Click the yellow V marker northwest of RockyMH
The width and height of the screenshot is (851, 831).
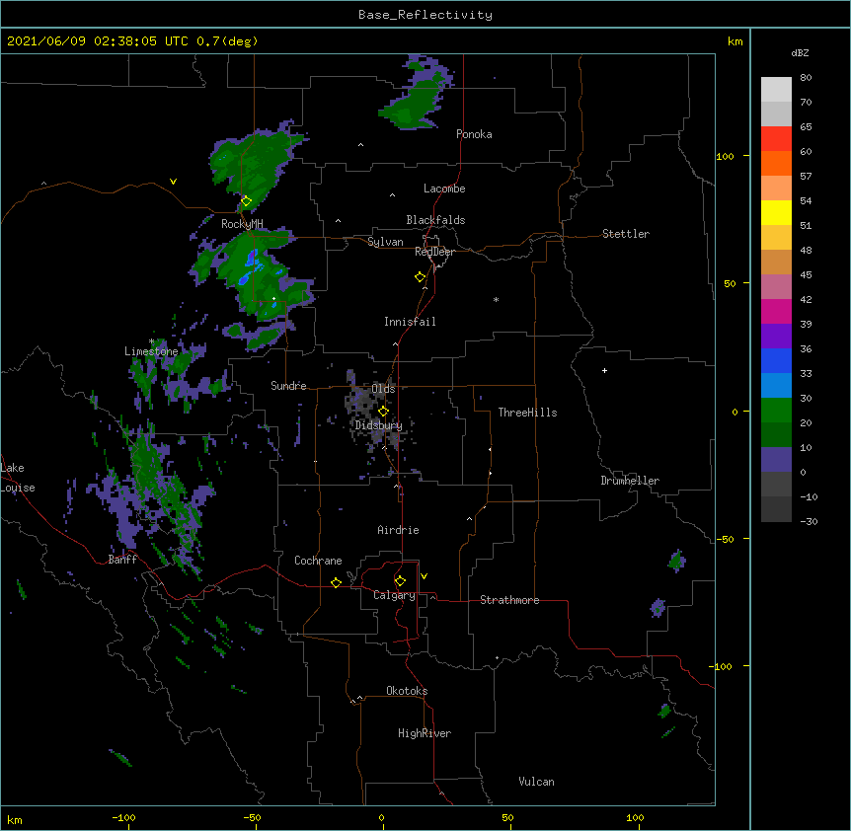click(173, 182)
